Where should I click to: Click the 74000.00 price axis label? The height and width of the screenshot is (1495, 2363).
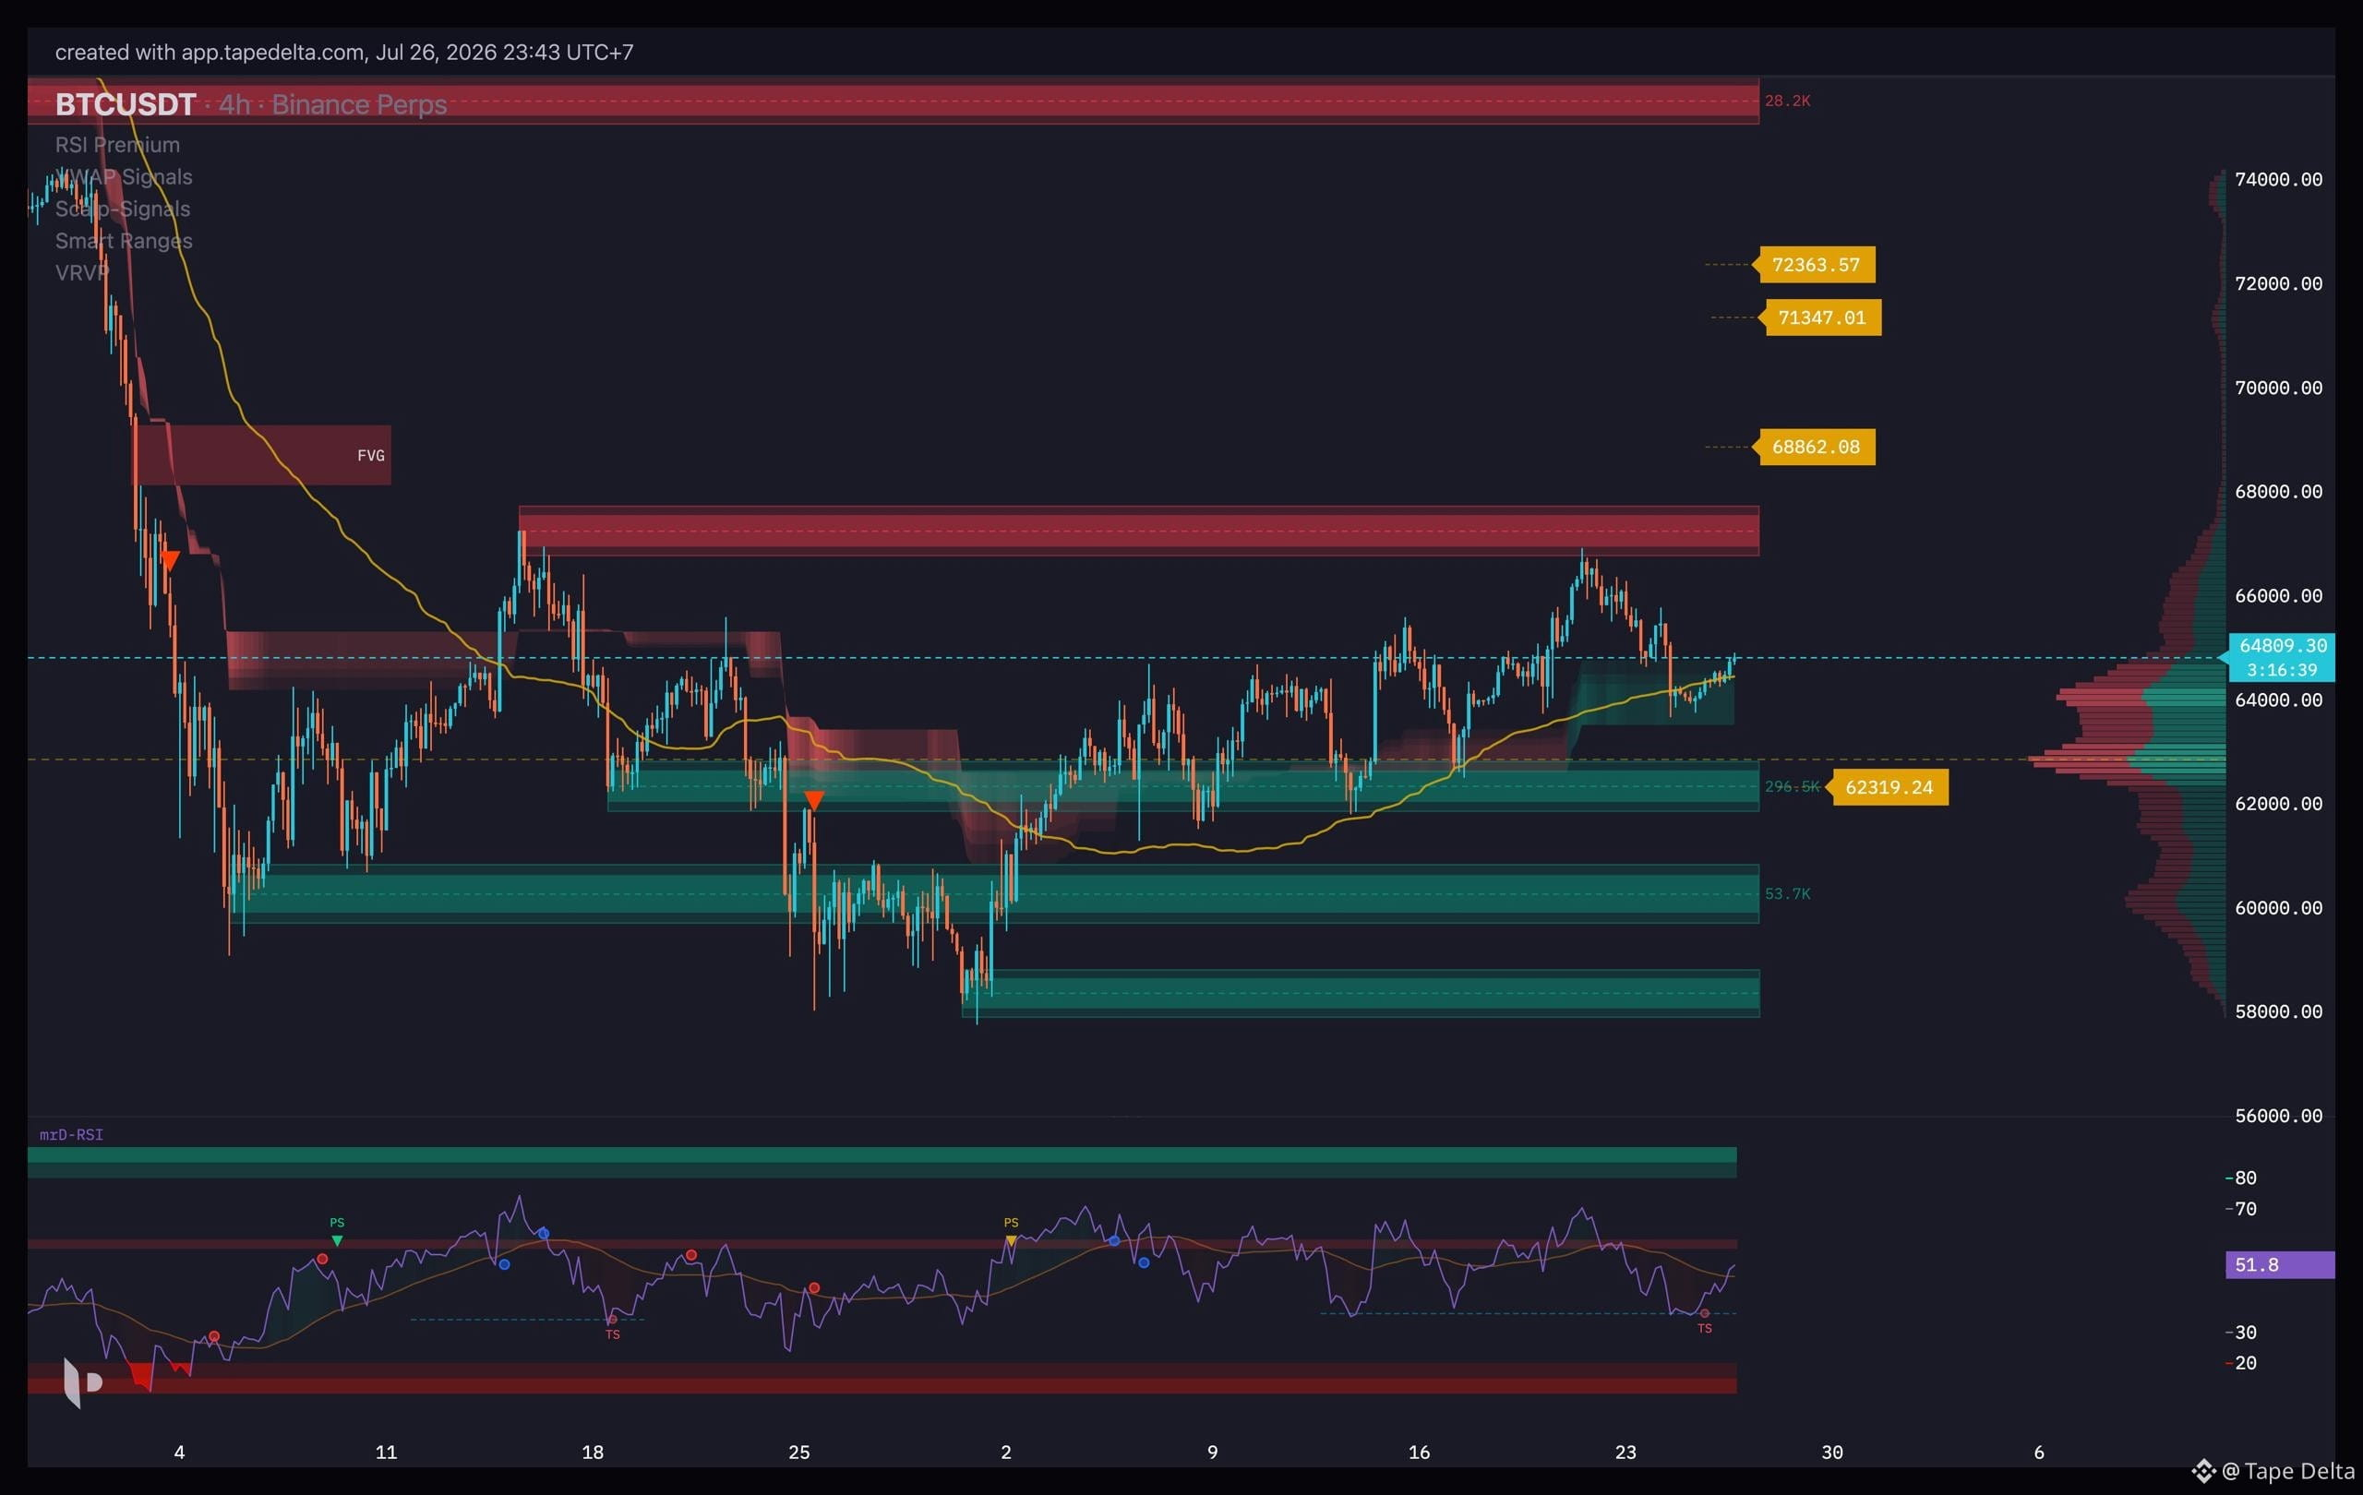tap(2279, 180)
